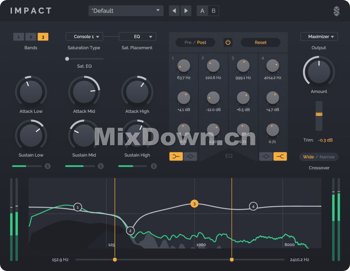Image resolution: width=350 pixels, height=271 pixels.
Task: Click the 152.9 Hz crossover value
Action: 60,260
